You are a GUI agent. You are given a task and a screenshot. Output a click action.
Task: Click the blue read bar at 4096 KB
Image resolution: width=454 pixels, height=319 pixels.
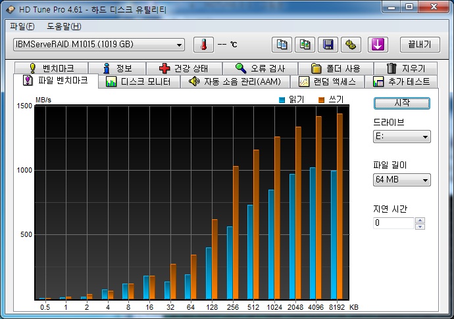click(313, 233)
